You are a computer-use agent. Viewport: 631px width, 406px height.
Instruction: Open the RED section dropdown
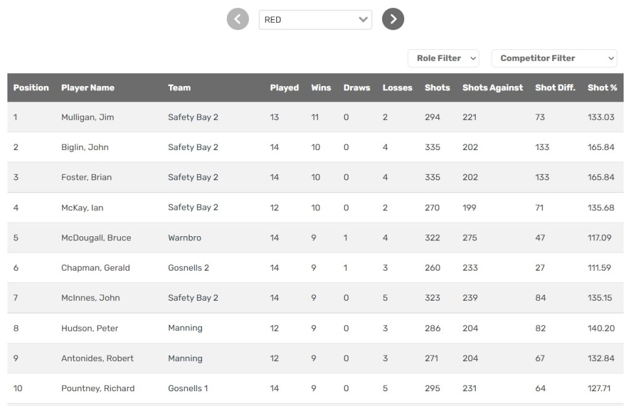(x=315, y=20)
